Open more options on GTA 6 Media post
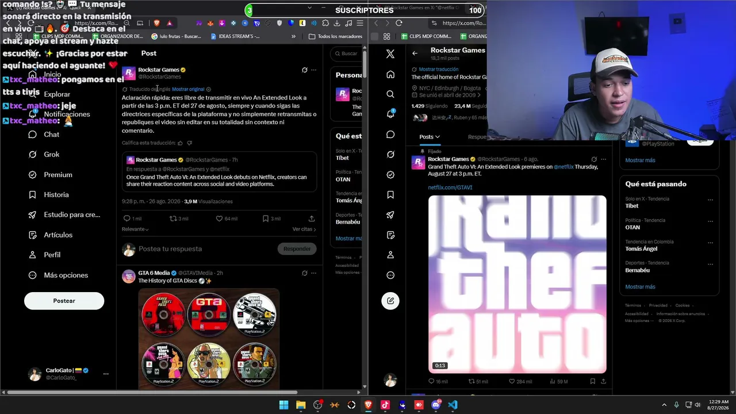Screen dimensions: 736x414 tap(313, 273)
